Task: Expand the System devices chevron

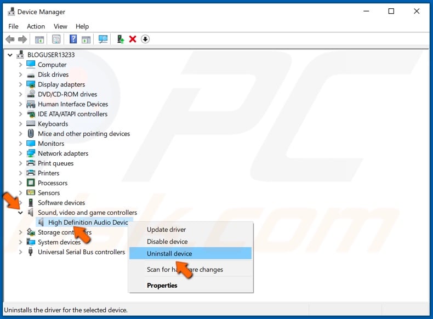Action: [20, 242]
